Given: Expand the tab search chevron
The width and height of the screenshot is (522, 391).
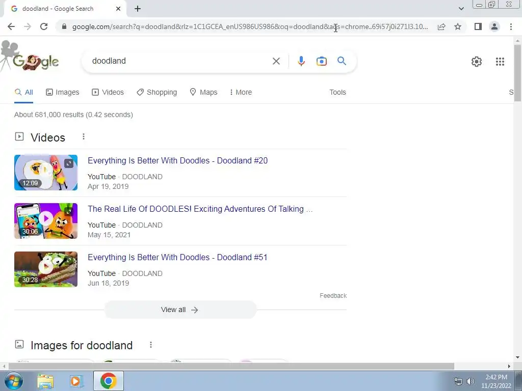Looking at the screenshot, I should click(x=461, y=9).
